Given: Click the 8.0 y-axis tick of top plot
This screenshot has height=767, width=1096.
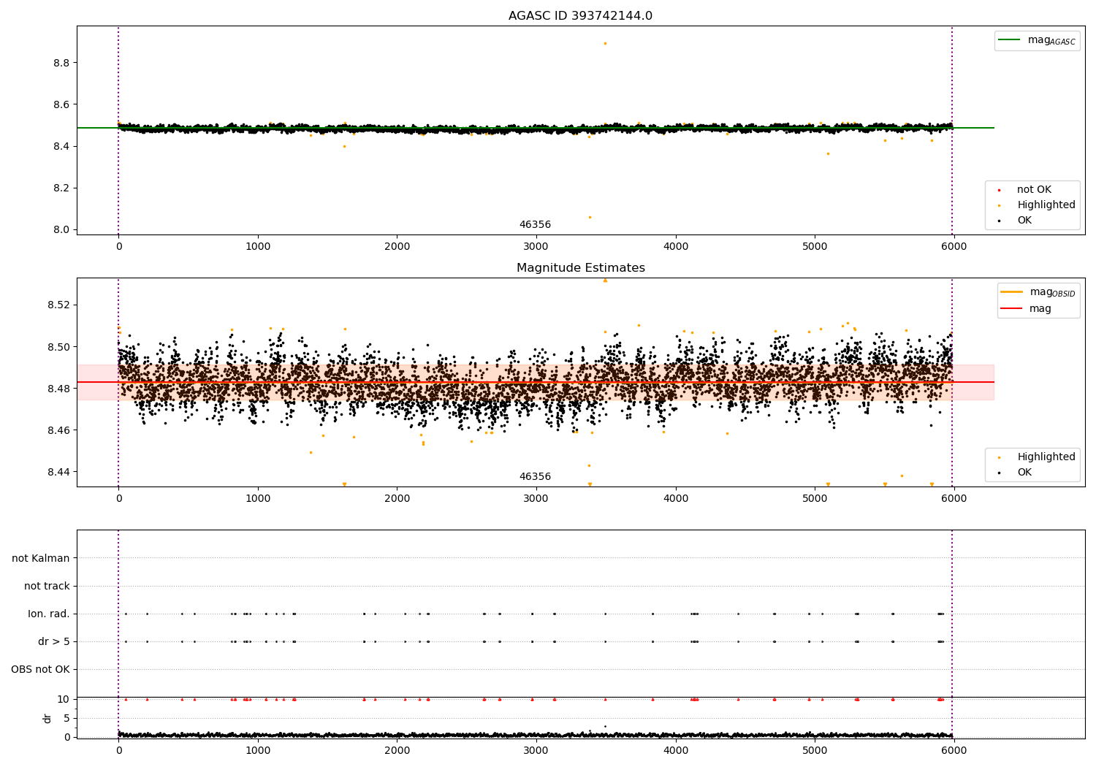Looking at the screenshot, I should [61, 230].
